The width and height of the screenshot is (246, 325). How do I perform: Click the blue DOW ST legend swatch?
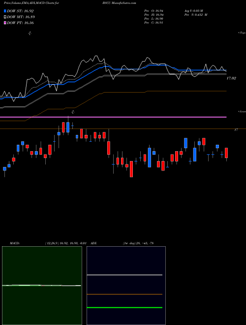pyautogui.click(x=5, y=11)
